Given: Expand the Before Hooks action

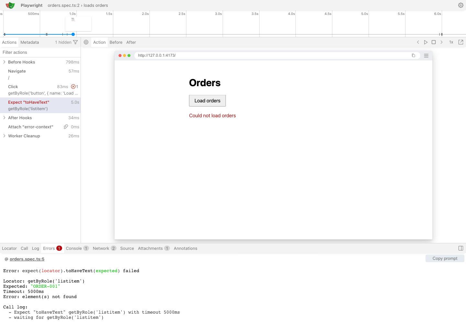Looking at the screenshot, I should coord(4,62).
